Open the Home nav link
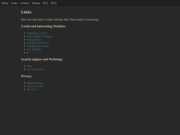180x135 pixels. [x=5, y=3]
